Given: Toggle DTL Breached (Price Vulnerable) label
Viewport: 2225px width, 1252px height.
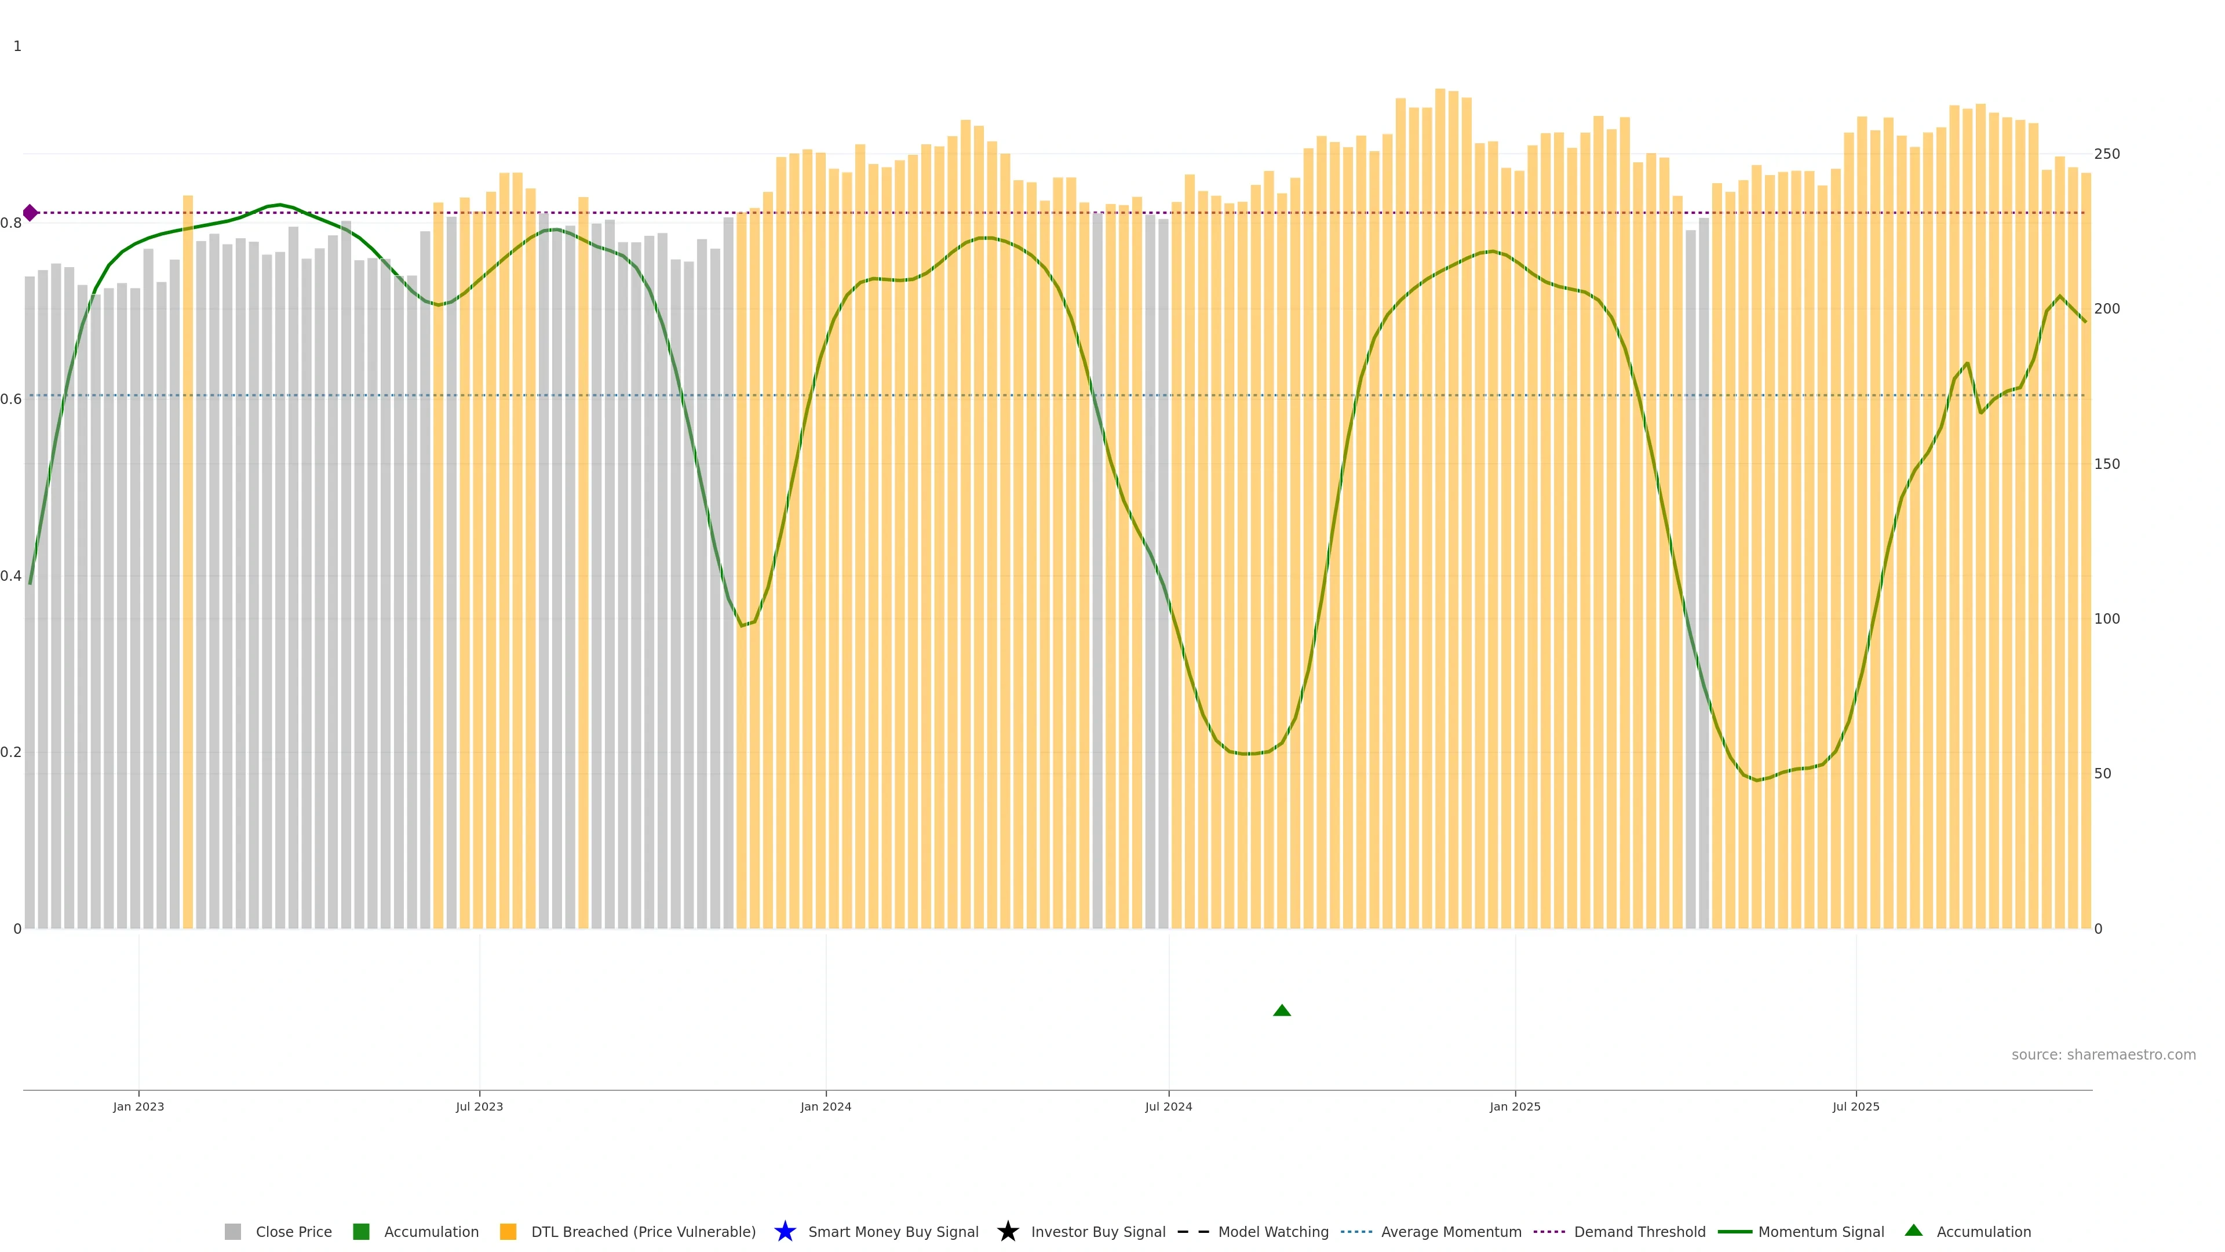Looking at the screenshot, I should click(x=644, y=1232).
